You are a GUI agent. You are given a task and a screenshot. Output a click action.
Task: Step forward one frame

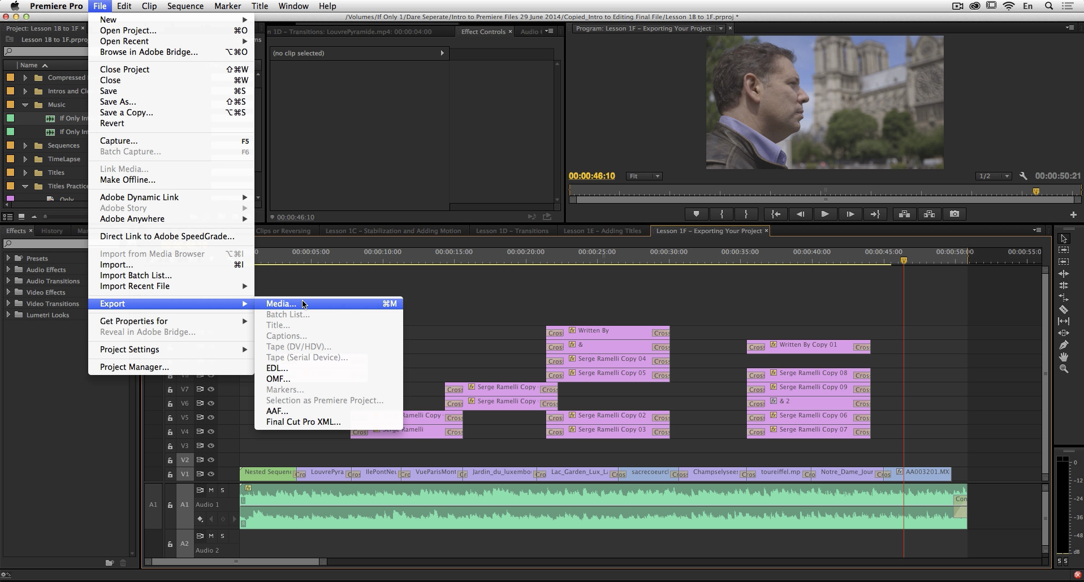pyautogui.click(x=850, y=214)
